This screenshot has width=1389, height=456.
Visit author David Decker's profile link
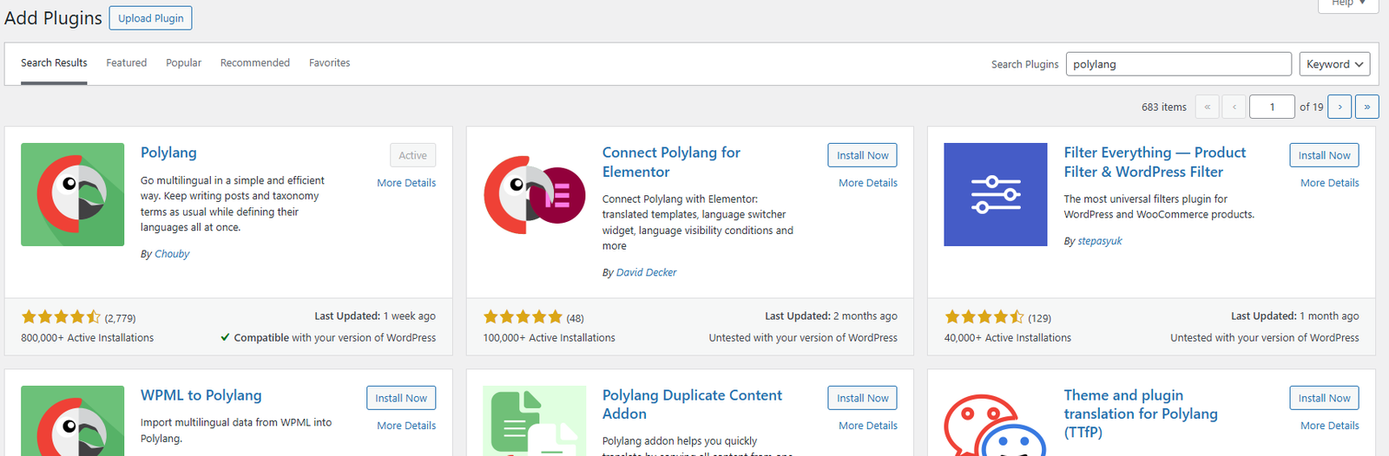(646, 272)
